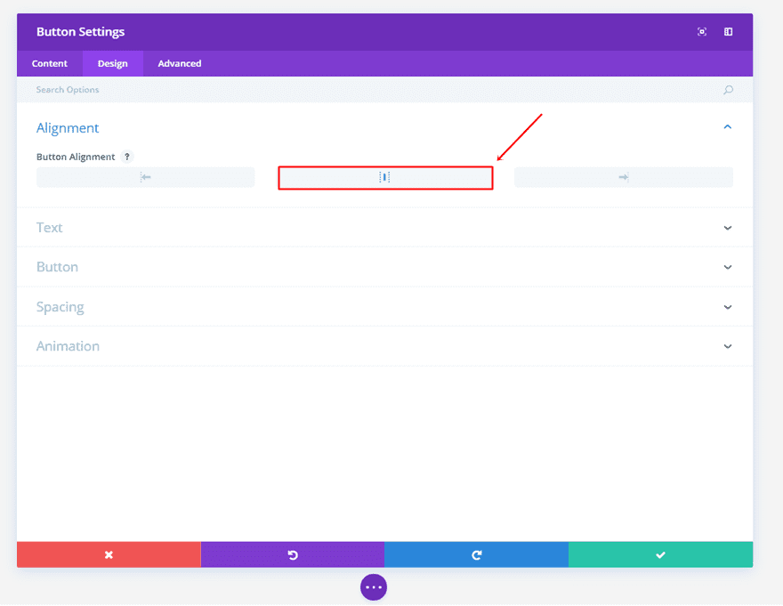The image size is (783, 606).
Task: Discard changes with red X button
Action: pos(109,554)
